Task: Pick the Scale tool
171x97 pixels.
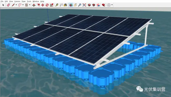Action: point(52,5)
